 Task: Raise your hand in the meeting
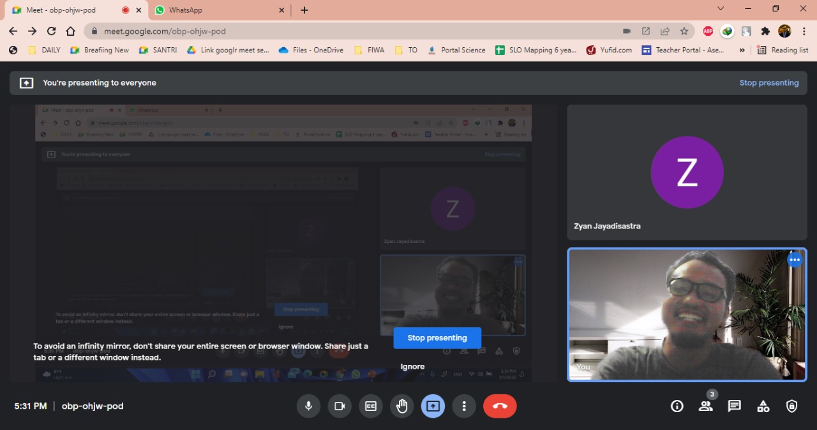[402, 406]
